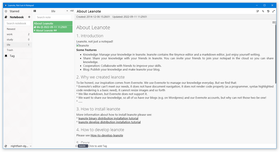Click the tag bookmark icon in footer
Screen dimensions: 280x152
pos(76,146)
